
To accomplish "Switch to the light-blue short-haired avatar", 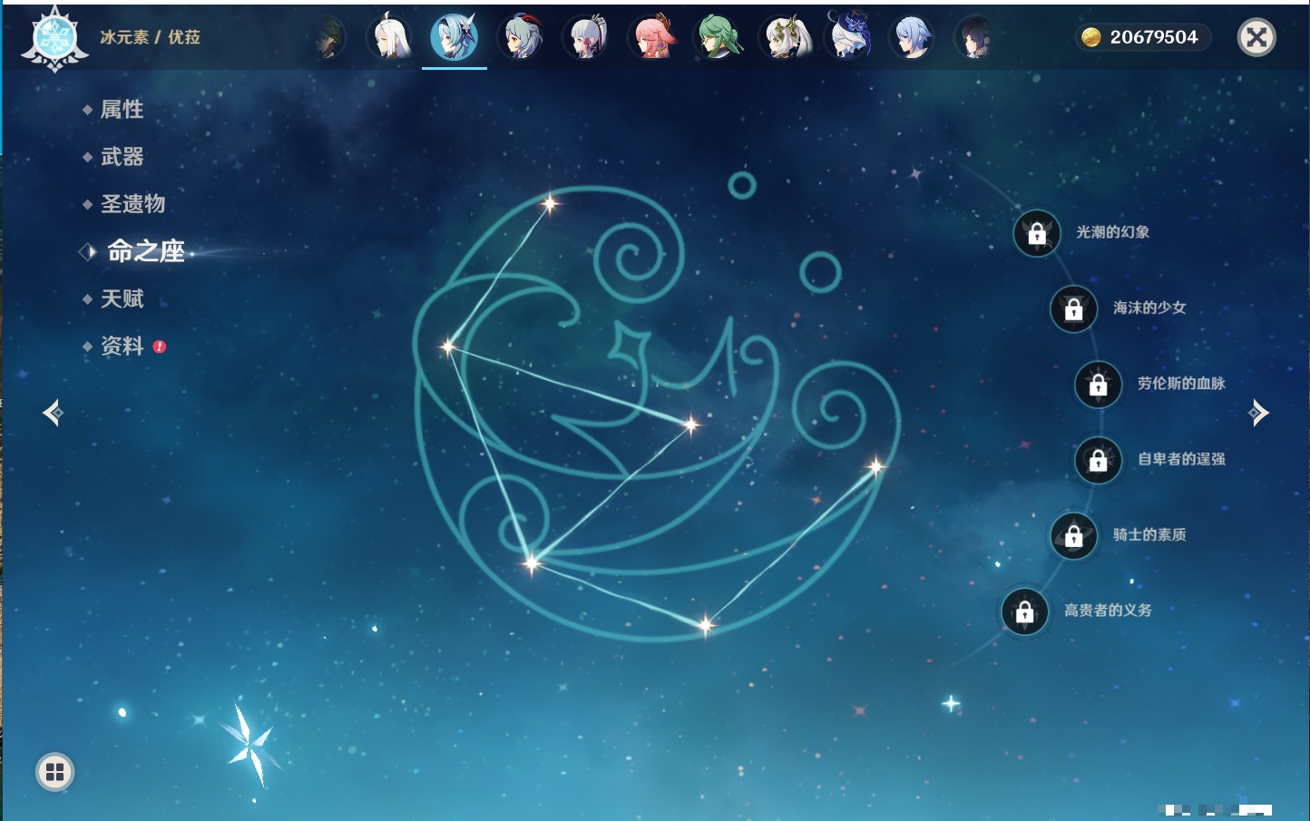I will point(912,38).
